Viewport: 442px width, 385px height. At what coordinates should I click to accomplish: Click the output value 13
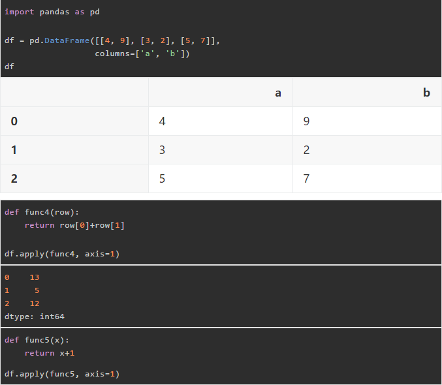pos(35,277)
